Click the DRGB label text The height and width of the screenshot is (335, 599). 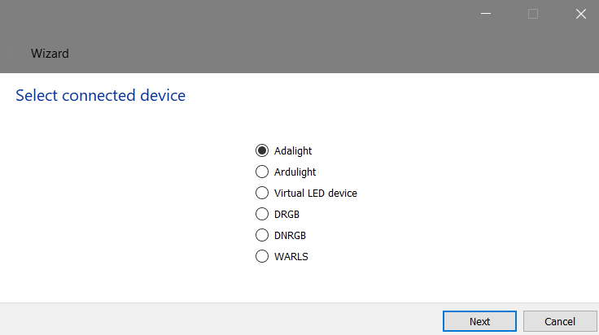coord(287,214)
